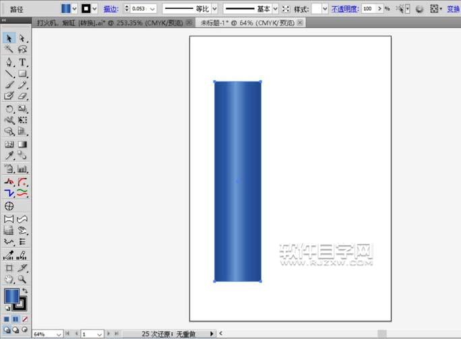Viewport: 461px width, 339px height.
Task: Choose the Magic Wand tool
Action: pos(9,49)
